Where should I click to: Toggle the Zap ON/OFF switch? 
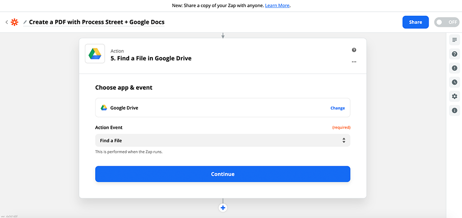(446, 22)
